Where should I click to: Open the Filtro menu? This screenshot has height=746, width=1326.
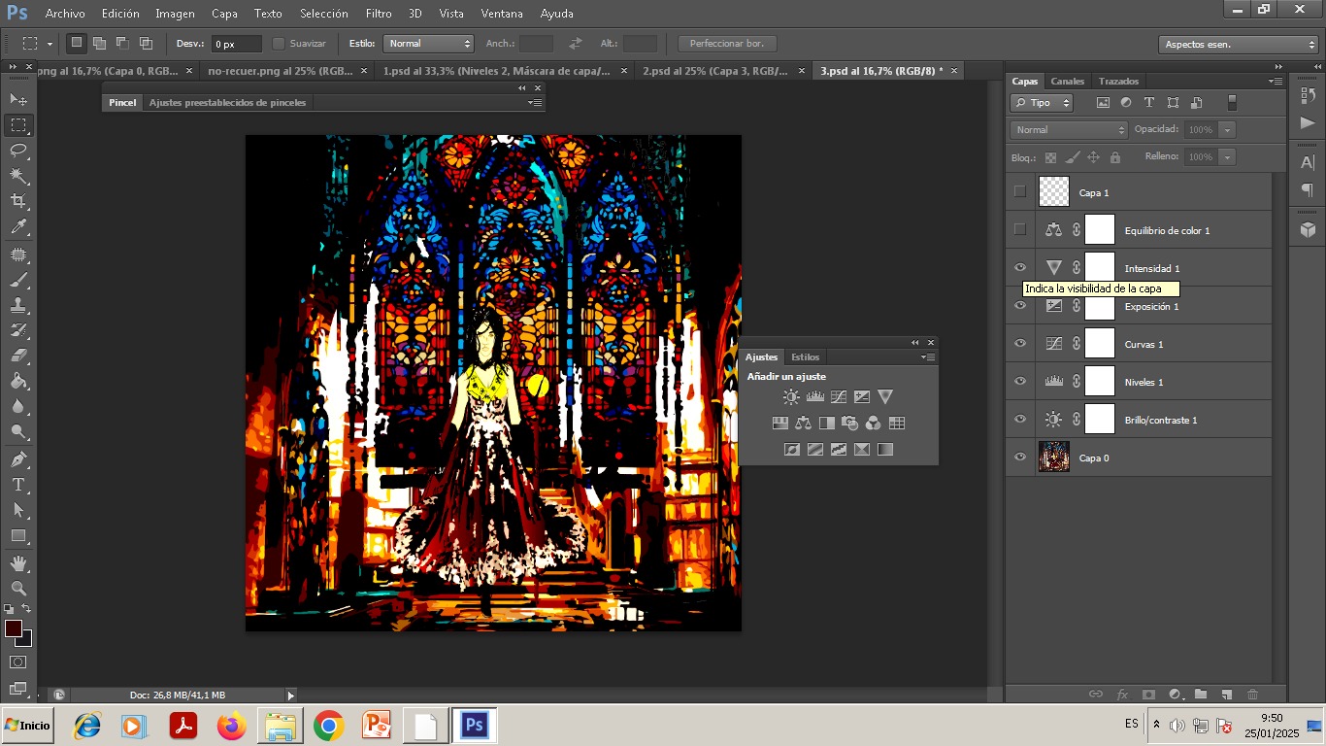tap(379, 14)
